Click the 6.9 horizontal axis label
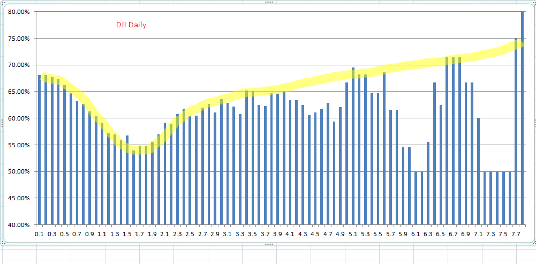This screenshot has height=264, width=536. tap(466, 234)
